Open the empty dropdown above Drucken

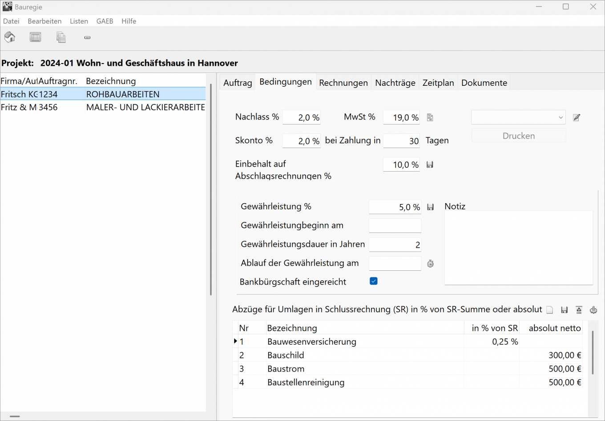pos(518,117)
